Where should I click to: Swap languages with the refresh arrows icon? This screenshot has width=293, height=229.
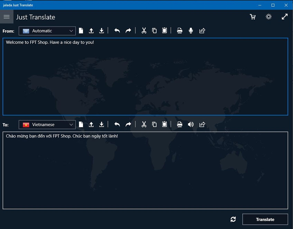(x=233, y=219)
